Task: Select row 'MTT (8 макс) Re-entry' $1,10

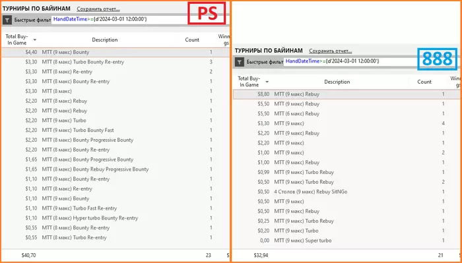Action: pyautogui.click(x=115, y=189)
